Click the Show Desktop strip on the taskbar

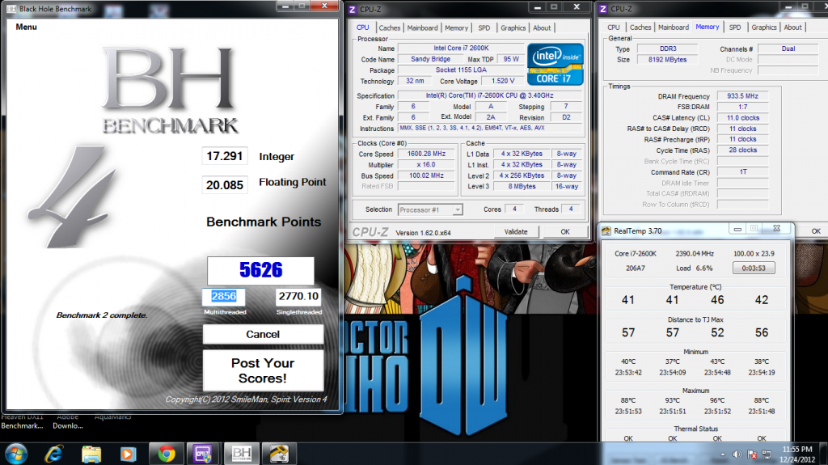(x=824, y=454)
